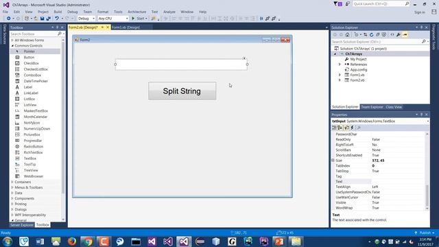439x247 pixels.
Task: Select the Pointer tool in Toolbox
Action: point(29,51)
